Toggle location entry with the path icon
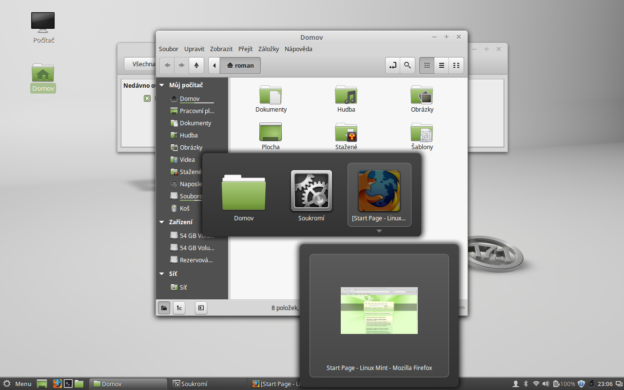 click(x=393, y=65)
